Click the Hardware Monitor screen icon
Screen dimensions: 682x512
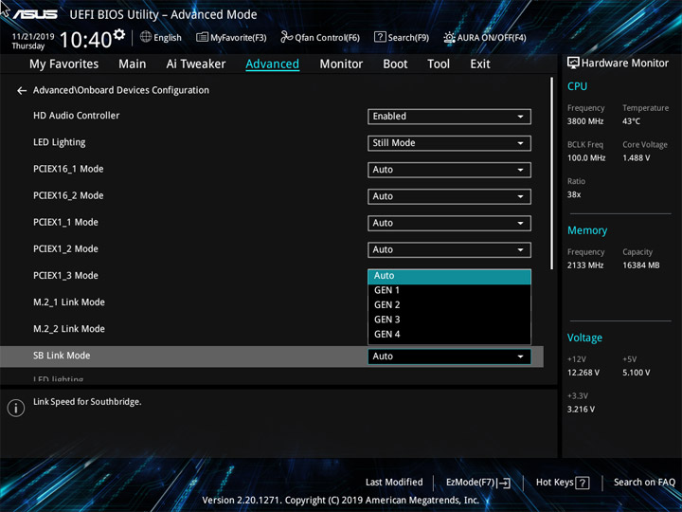tap(573, 64)
